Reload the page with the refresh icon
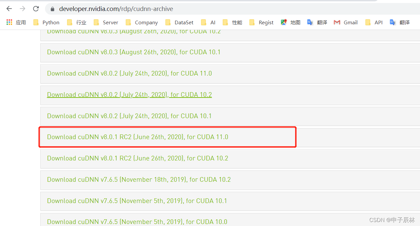Viewport: 420px width, 226px height. pos(36,9)
